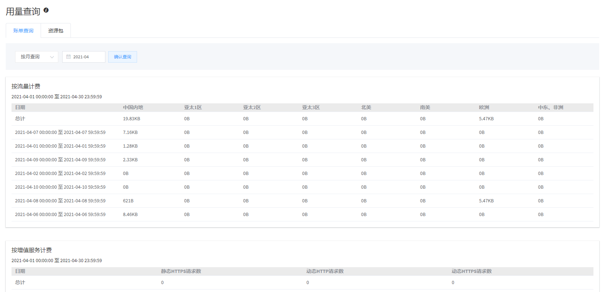The image size is (601, 292).
Task: Click the 北美 column header
Action: tap(366, 107)
